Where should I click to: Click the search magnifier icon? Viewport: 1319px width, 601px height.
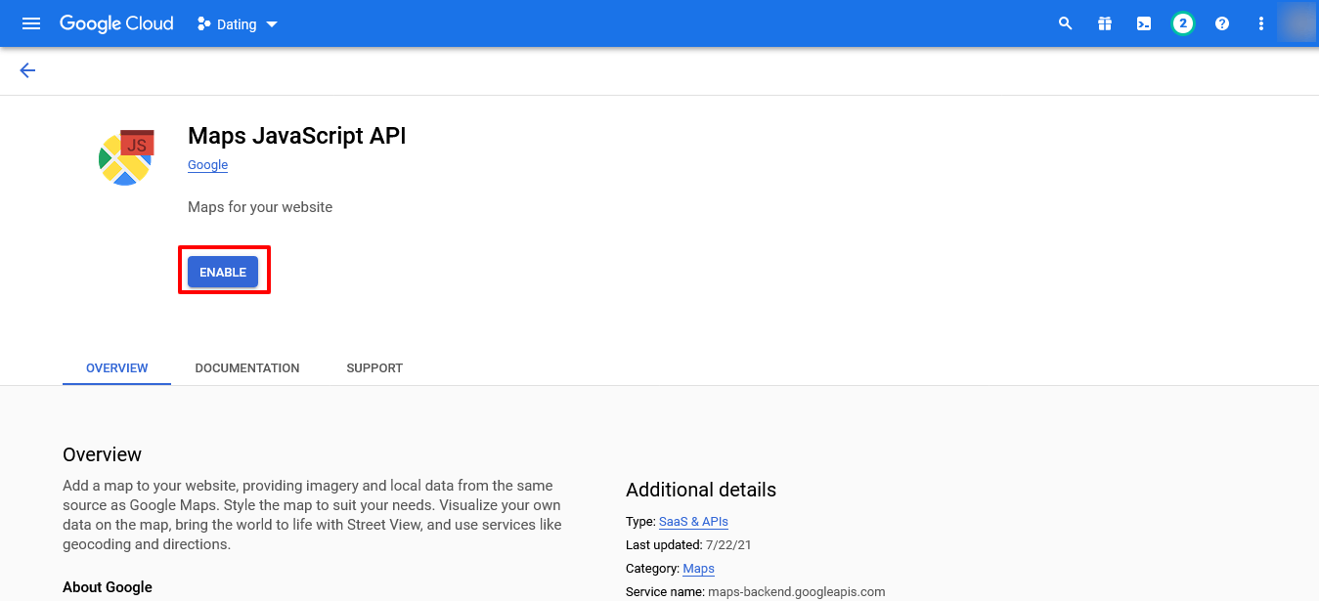click(x=1066, y=23)
